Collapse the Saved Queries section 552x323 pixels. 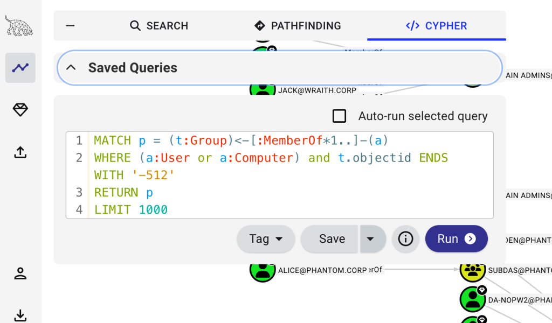pos(71,68)
